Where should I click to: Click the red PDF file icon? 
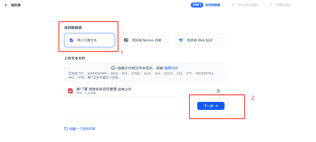point(70,91)
